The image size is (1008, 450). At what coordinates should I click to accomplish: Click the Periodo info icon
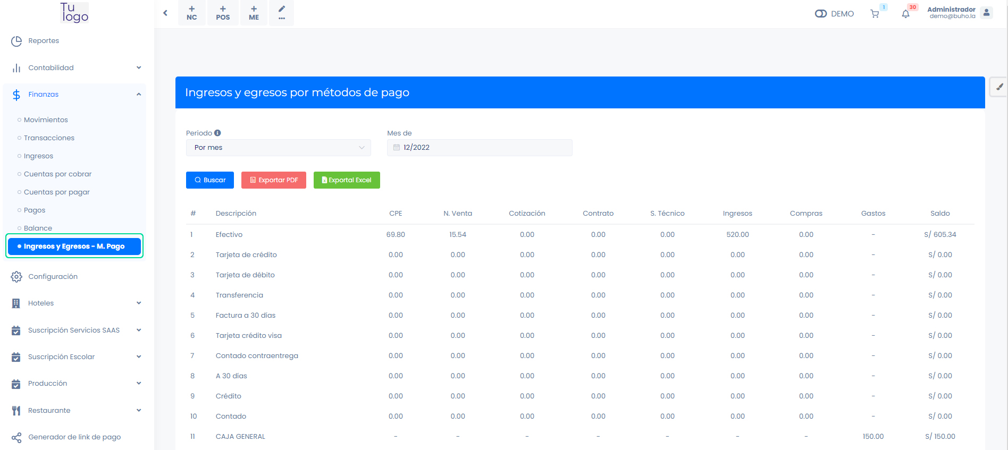[x=217, y=133]
